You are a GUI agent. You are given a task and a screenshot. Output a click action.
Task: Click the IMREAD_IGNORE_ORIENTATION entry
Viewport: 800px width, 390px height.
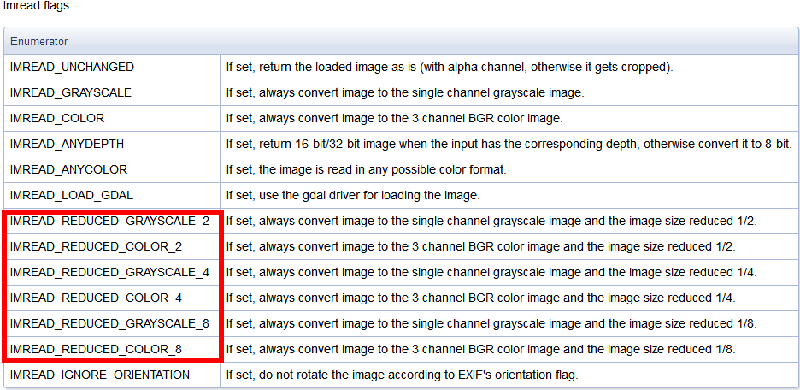[x=100, y=375]
